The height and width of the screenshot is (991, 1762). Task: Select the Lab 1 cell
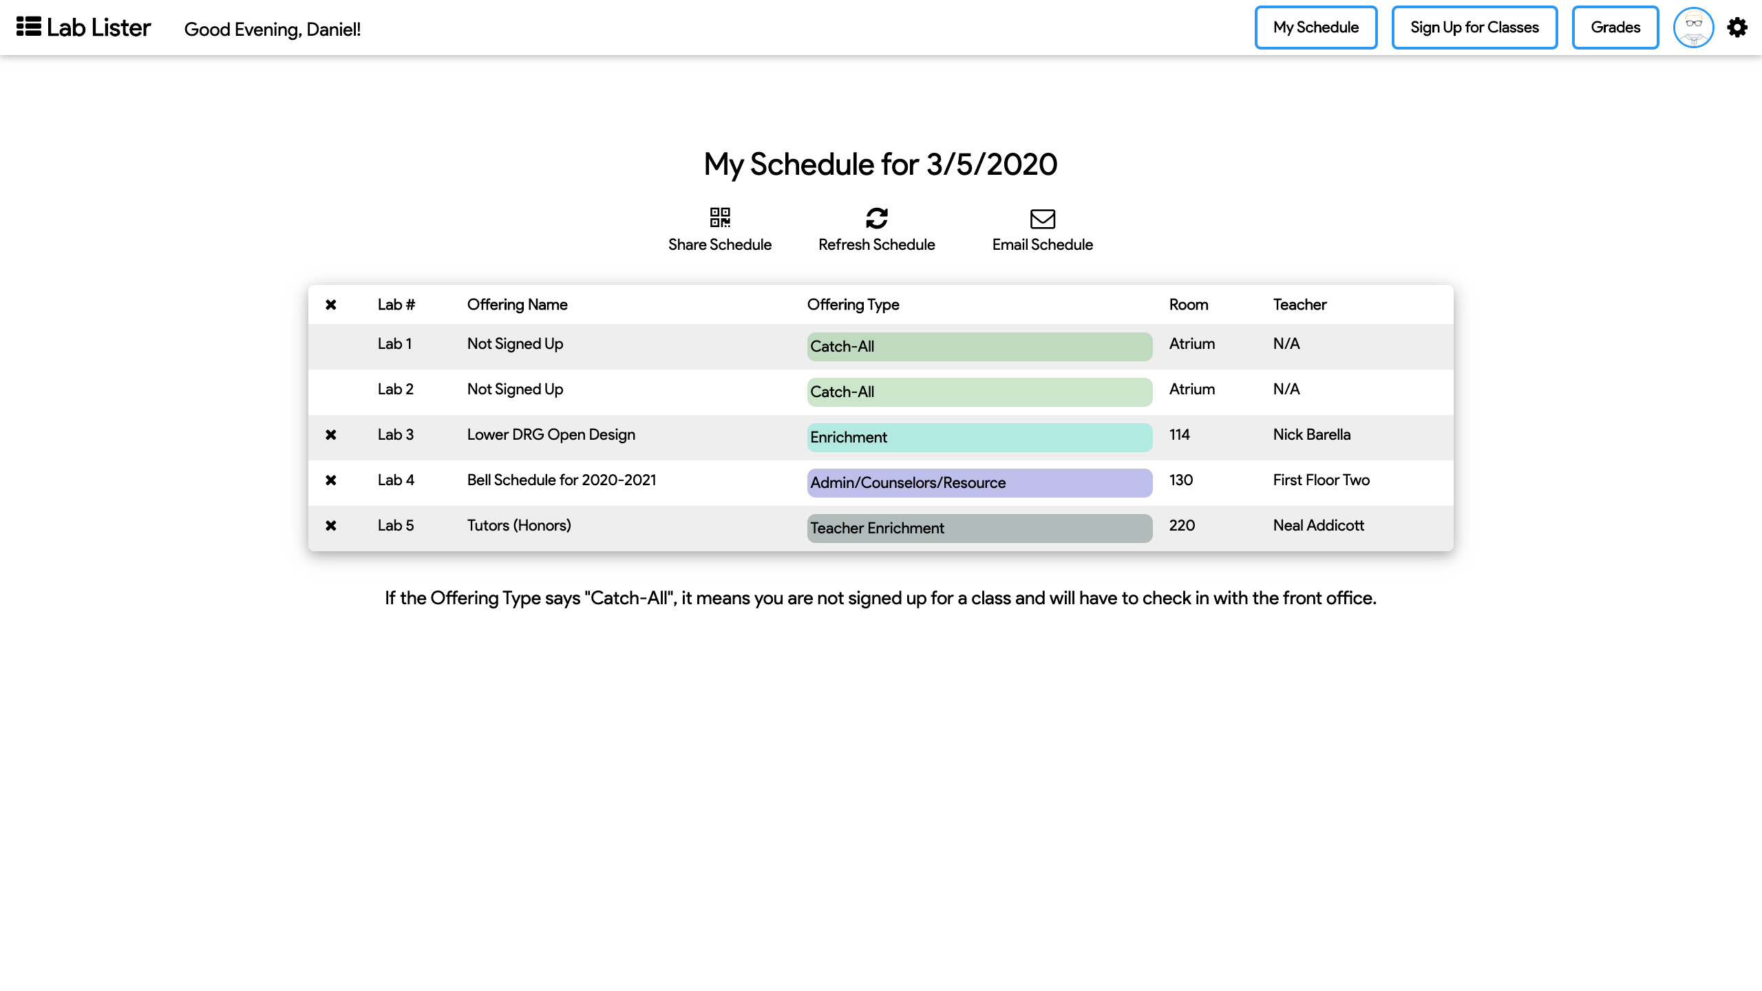(x=394, y=344)
